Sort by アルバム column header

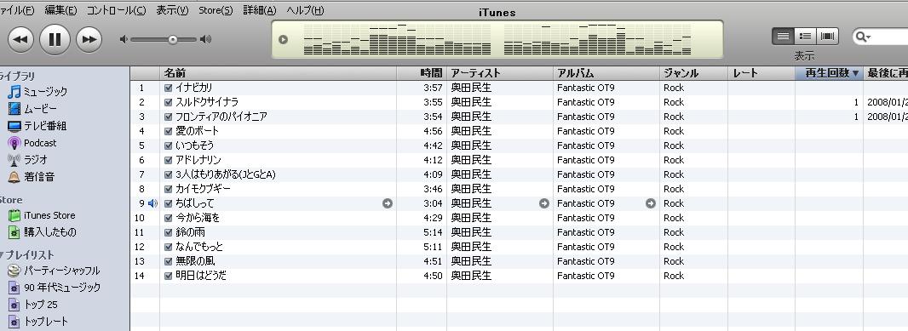pos(606,73)
